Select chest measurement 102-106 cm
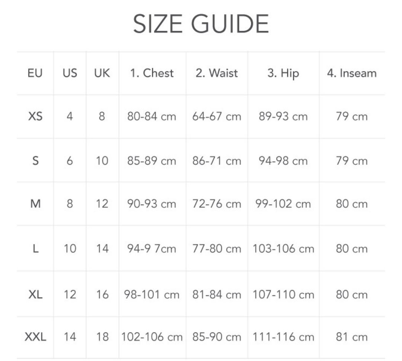 [152, 337]
